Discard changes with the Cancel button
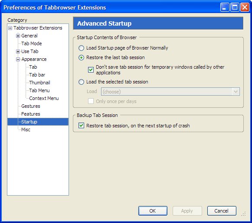This screenshot has height=223, width=252. [222, 211]
